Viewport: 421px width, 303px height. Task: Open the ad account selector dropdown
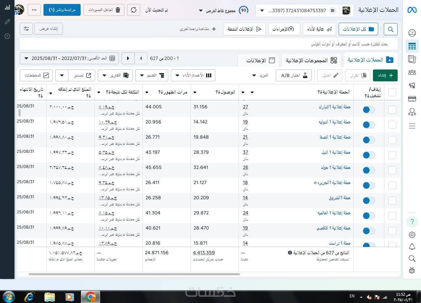305,11
